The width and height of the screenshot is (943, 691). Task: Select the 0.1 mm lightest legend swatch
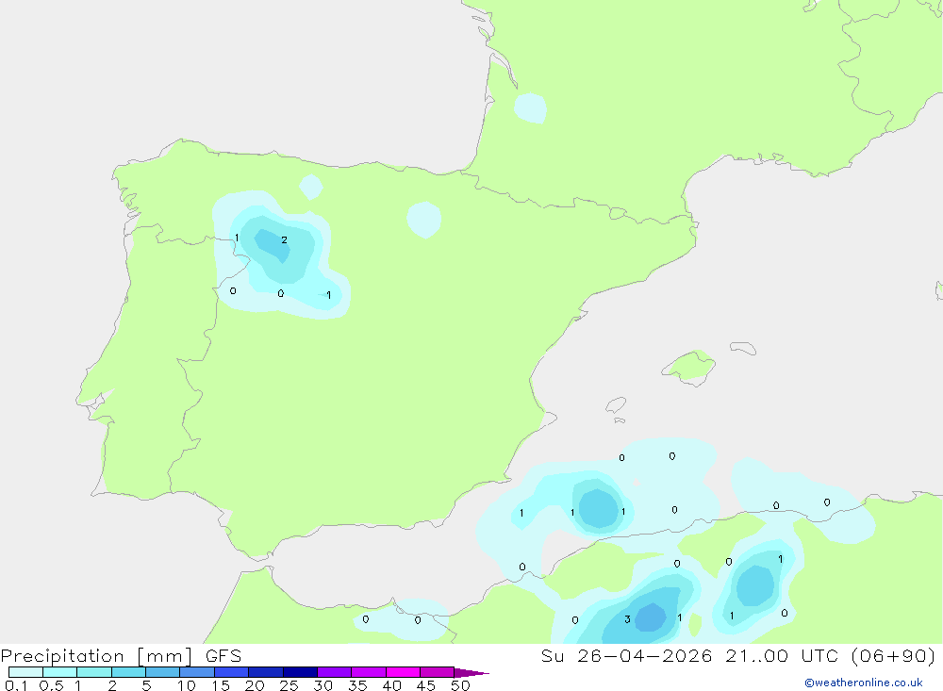25,672
